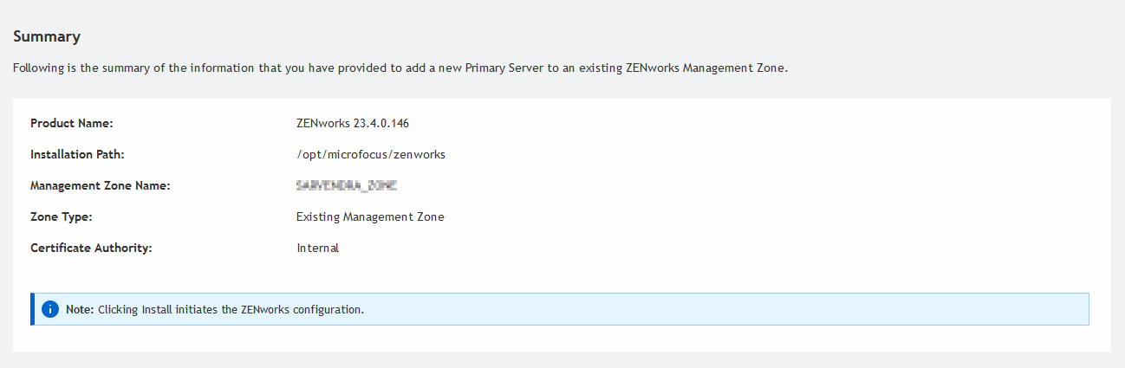Viewport: 1125px width, 368px height.
Task: Click the Product Name label
Action: (72, 123)
